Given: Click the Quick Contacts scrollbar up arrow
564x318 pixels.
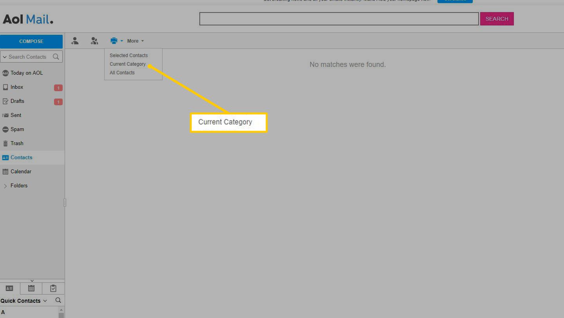Looking at the screenshot, I should click(61, 310).
